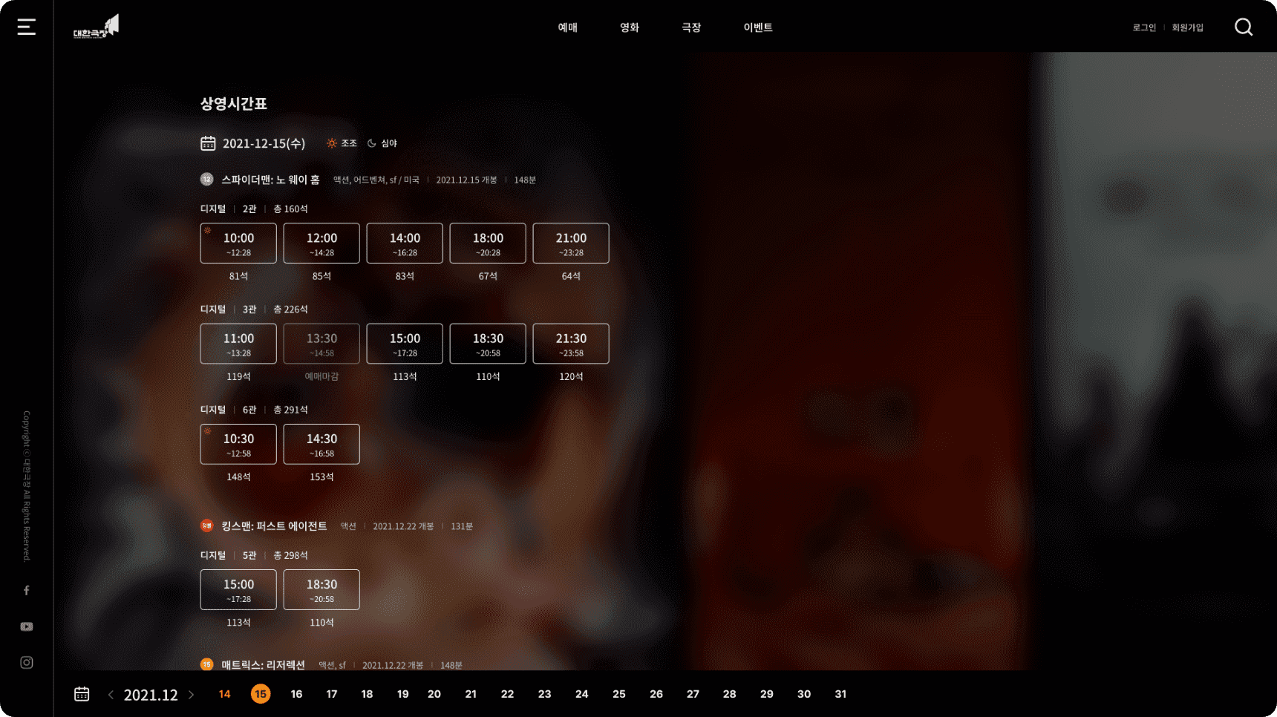This screenshot has width=1277, height=717.
Task: Select the 14:30 showtime in 6관
Action: pos(321,444)
